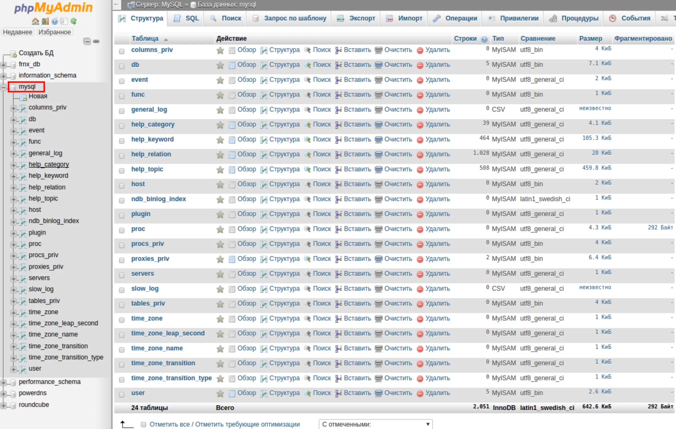Screen dimensions: 676x429
Task: Click Empty icon in help_category row
Action: [379, 125]
